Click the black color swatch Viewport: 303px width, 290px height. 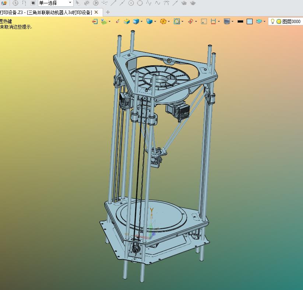(x=240, y=22)
